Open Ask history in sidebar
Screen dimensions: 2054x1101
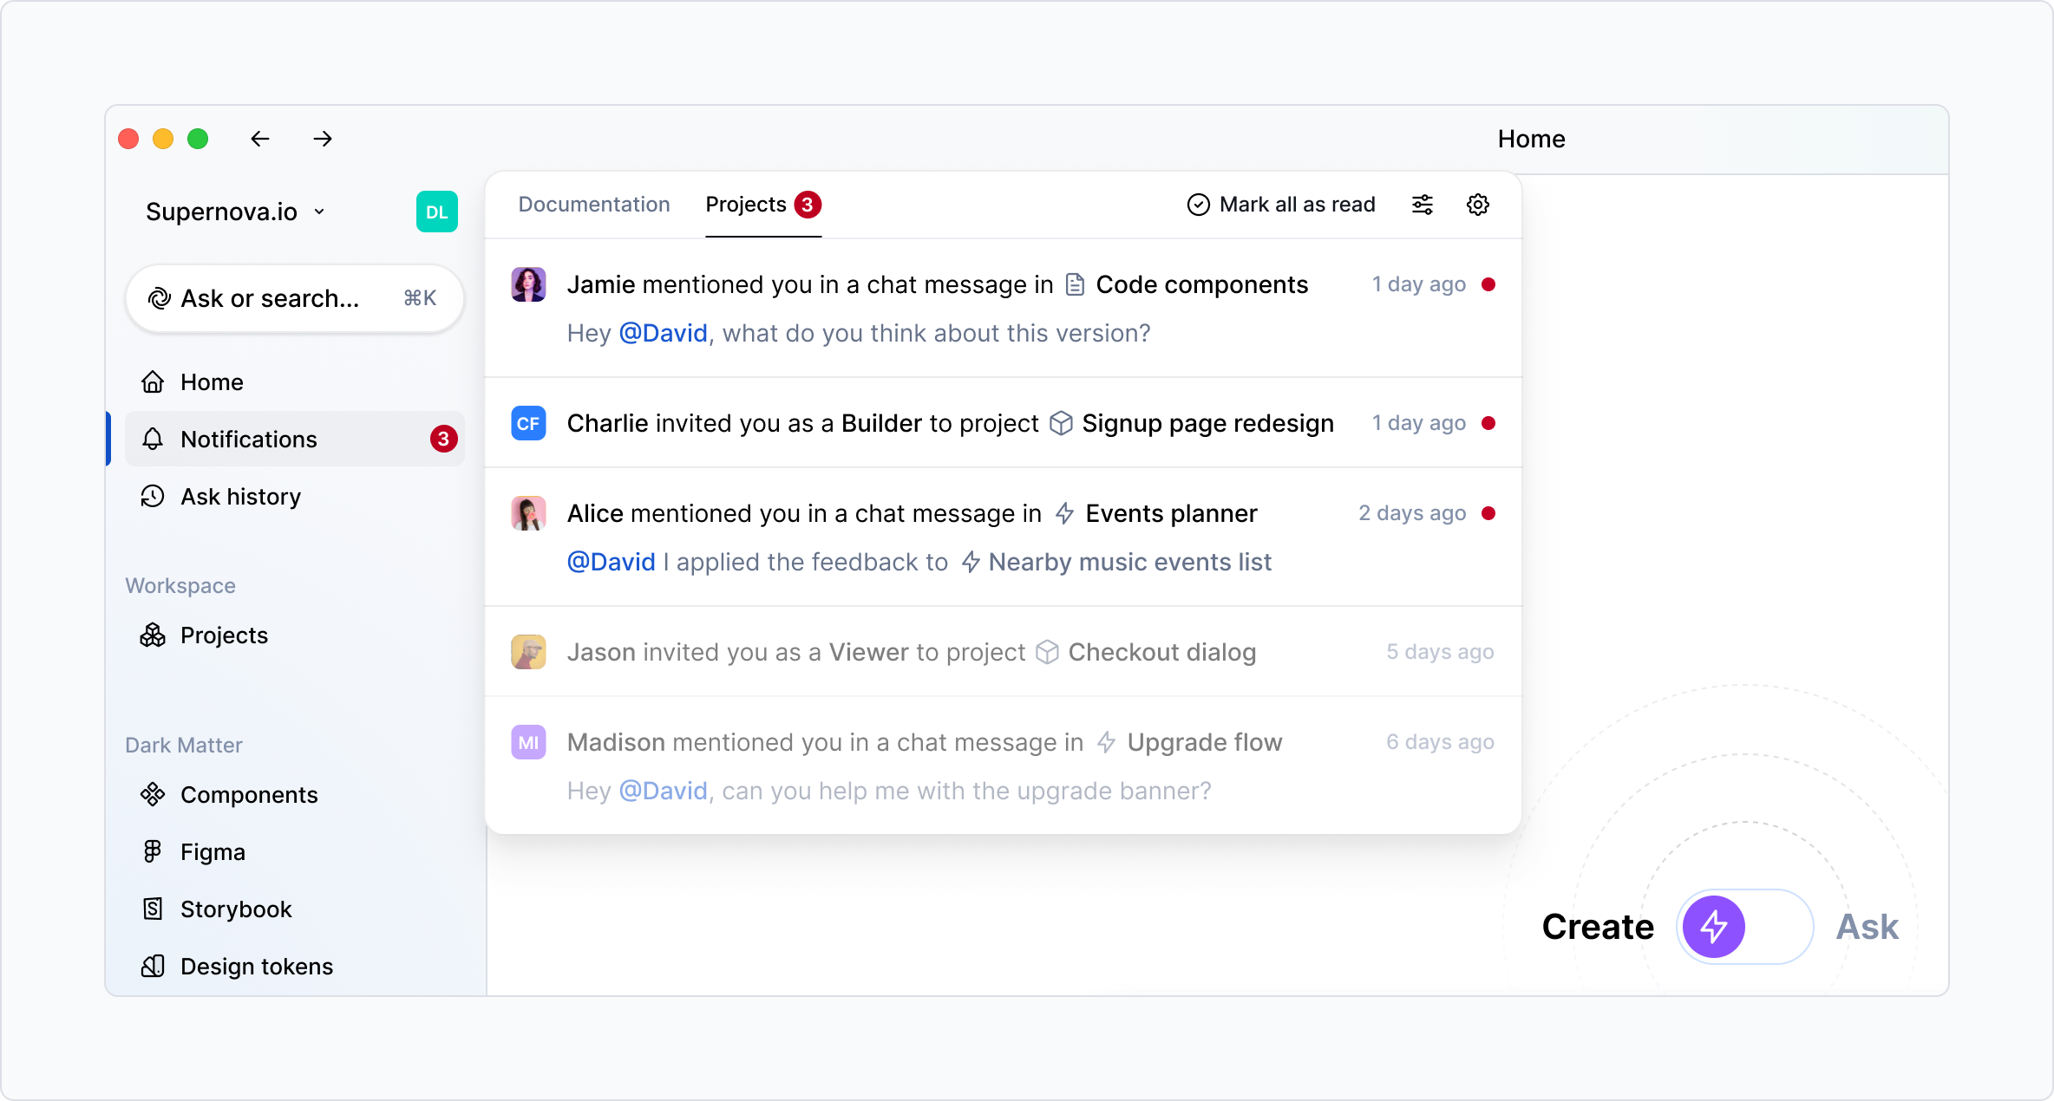240,497
